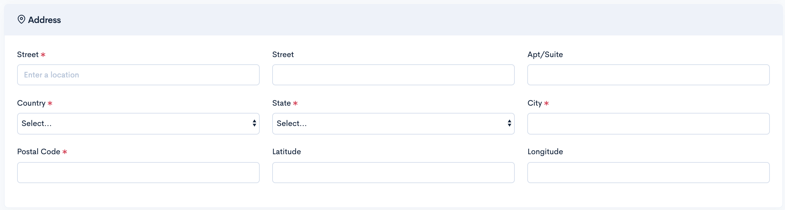Viewport: 785px width, 210px height.
Task: Focus the City input field
Action: click(648, 124)
